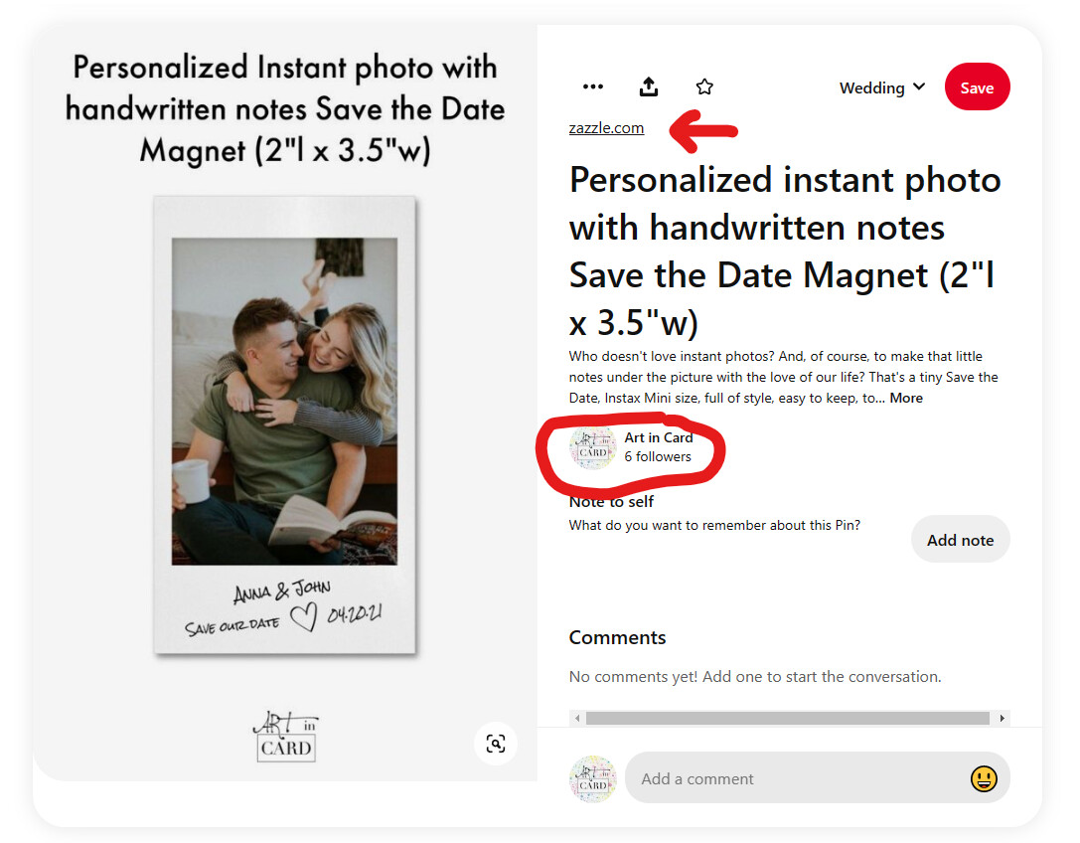Click the chevron next to Wedding
The height and width of the screenshot is (843, 1080).
coord(919,86)
